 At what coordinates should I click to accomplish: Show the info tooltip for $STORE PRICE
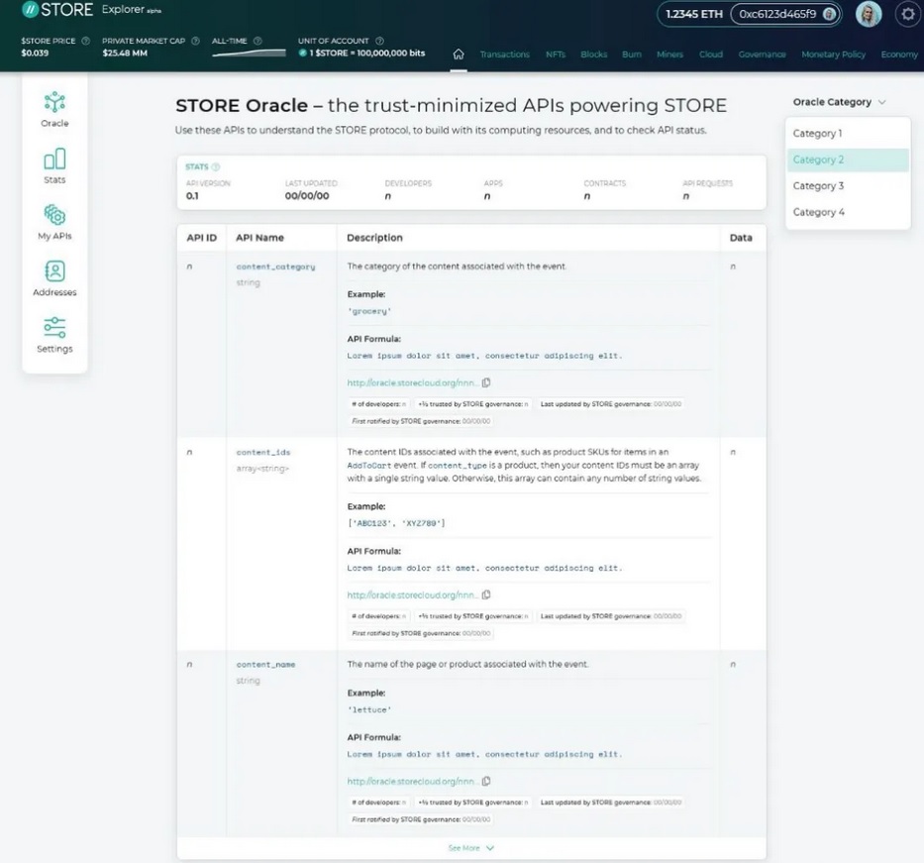pyautogui.click(x=85, y=41)
